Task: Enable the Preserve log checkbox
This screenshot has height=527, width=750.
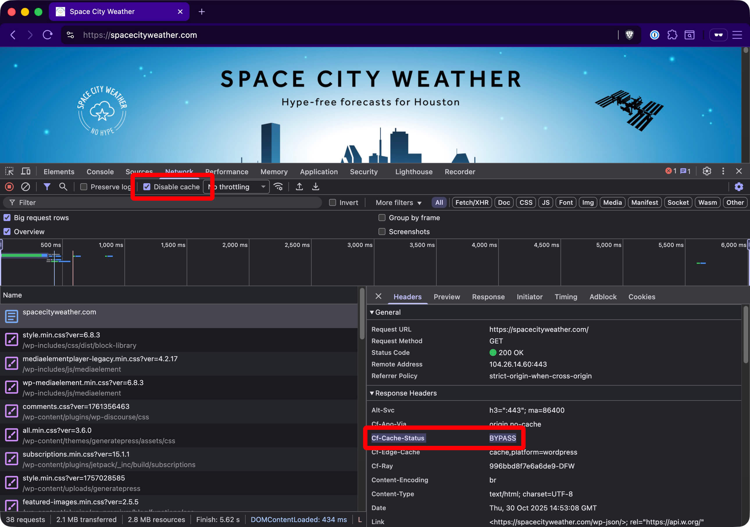Action: pyautogui.click(x=84, y=187)
